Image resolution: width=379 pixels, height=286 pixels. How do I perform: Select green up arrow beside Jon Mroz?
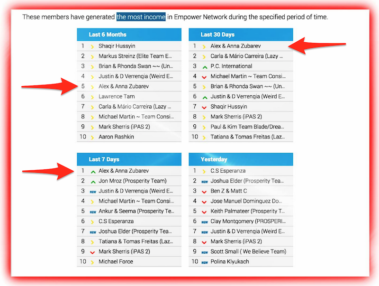point(93,182)
